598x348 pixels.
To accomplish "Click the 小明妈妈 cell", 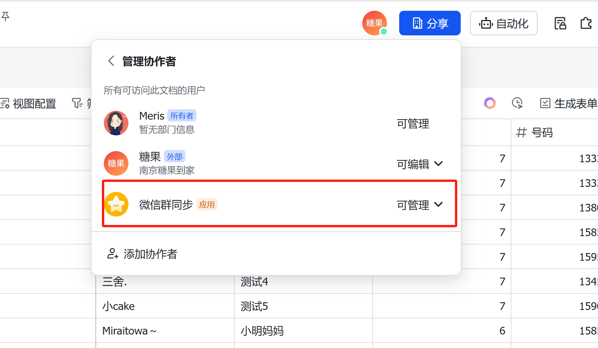I will point(262,331).
